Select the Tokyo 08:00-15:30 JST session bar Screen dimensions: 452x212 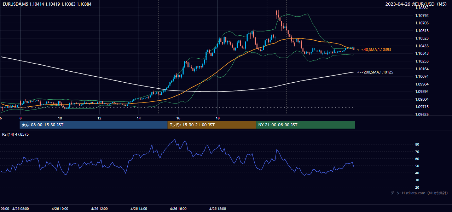pos(94,125)
